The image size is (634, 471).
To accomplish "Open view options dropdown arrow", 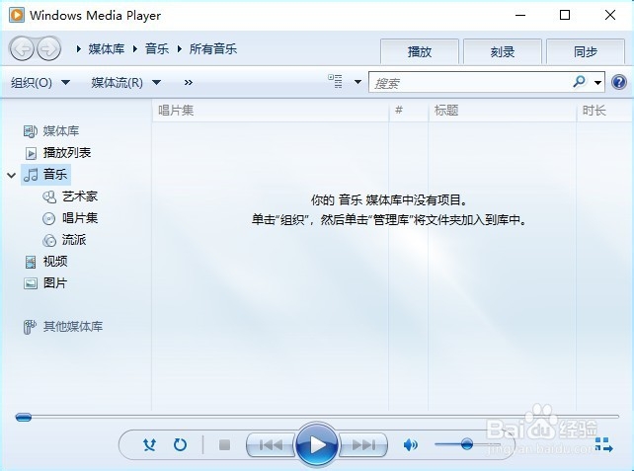I will [x=357, y=82].
